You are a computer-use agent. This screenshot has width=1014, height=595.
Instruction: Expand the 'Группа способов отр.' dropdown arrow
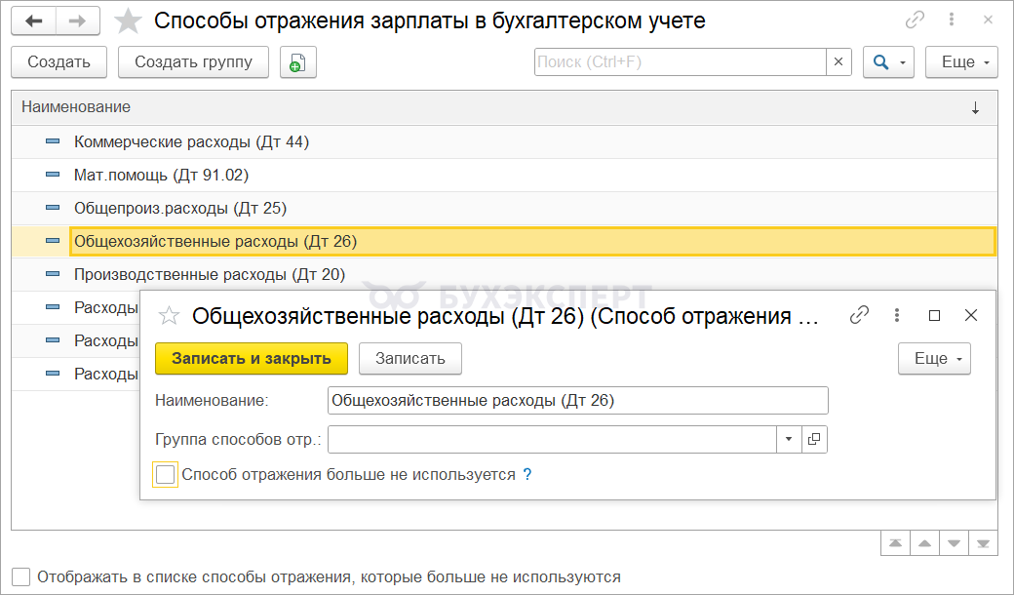coord(789,440)
